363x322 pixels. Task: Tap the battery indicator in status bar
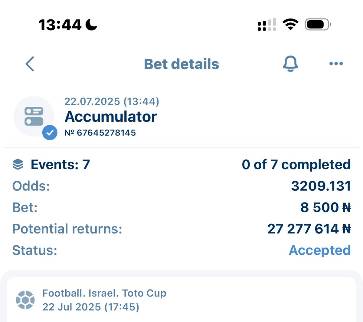(318, 24)
